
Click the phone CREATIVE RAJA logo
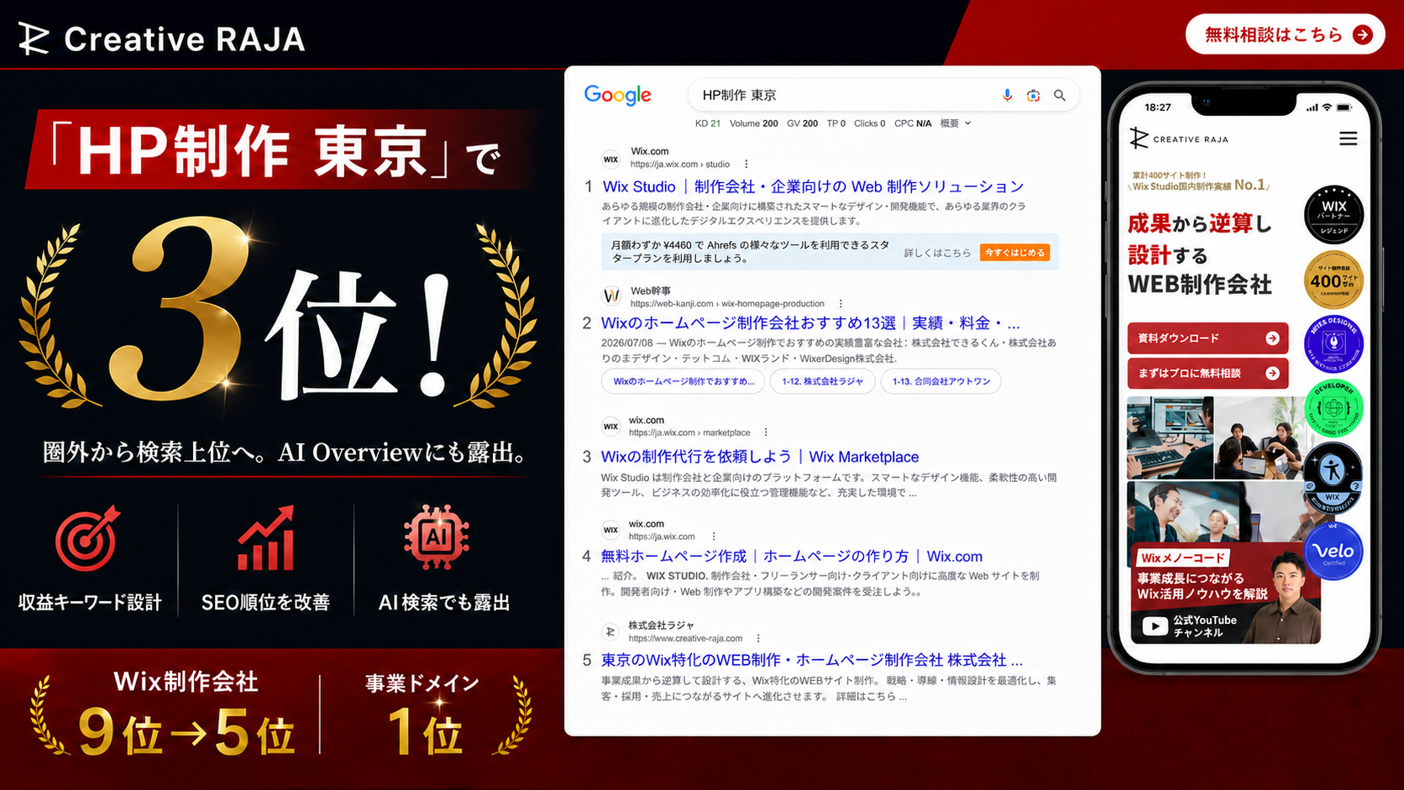[1178, 139]
